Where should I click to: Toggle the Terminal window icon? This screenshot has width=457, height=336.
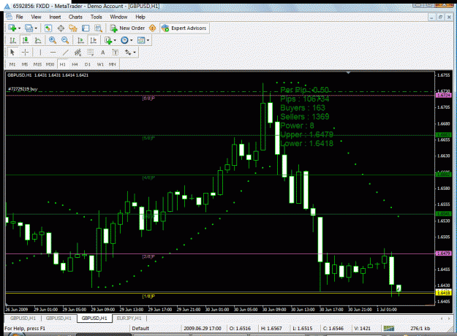point(86,28)
